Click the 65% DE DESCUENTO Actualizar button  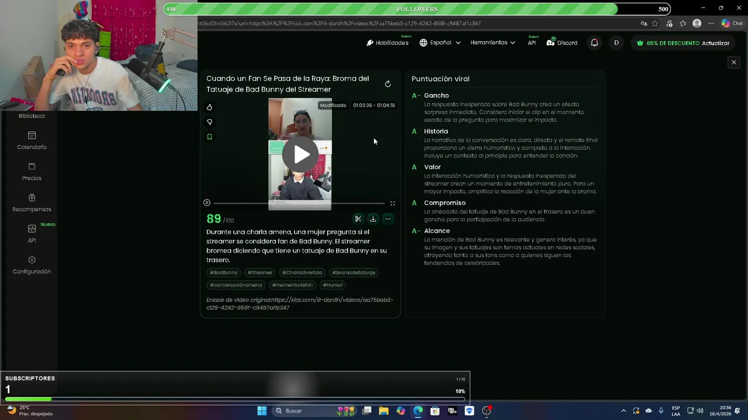click(x=683, y=43)
